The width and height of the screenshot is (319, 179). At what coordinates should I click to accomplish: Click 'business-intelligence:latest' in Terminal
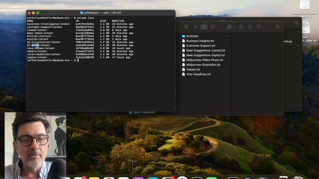click(x=48, y=24)
